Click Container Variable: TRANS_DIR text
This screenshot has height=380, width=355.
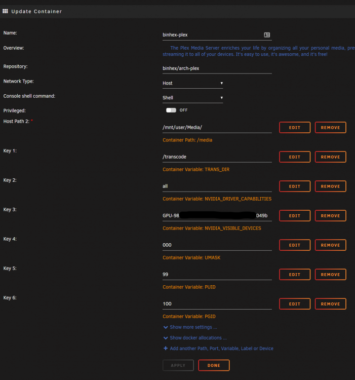click(x=196, y=169)
